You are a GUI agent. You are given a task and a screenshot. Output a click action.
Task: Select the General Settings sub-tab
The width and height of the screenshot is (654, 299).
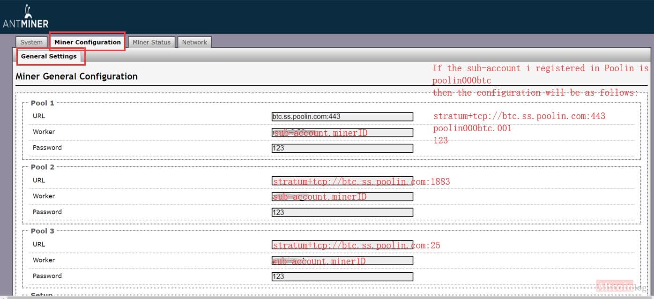point(49,56)
